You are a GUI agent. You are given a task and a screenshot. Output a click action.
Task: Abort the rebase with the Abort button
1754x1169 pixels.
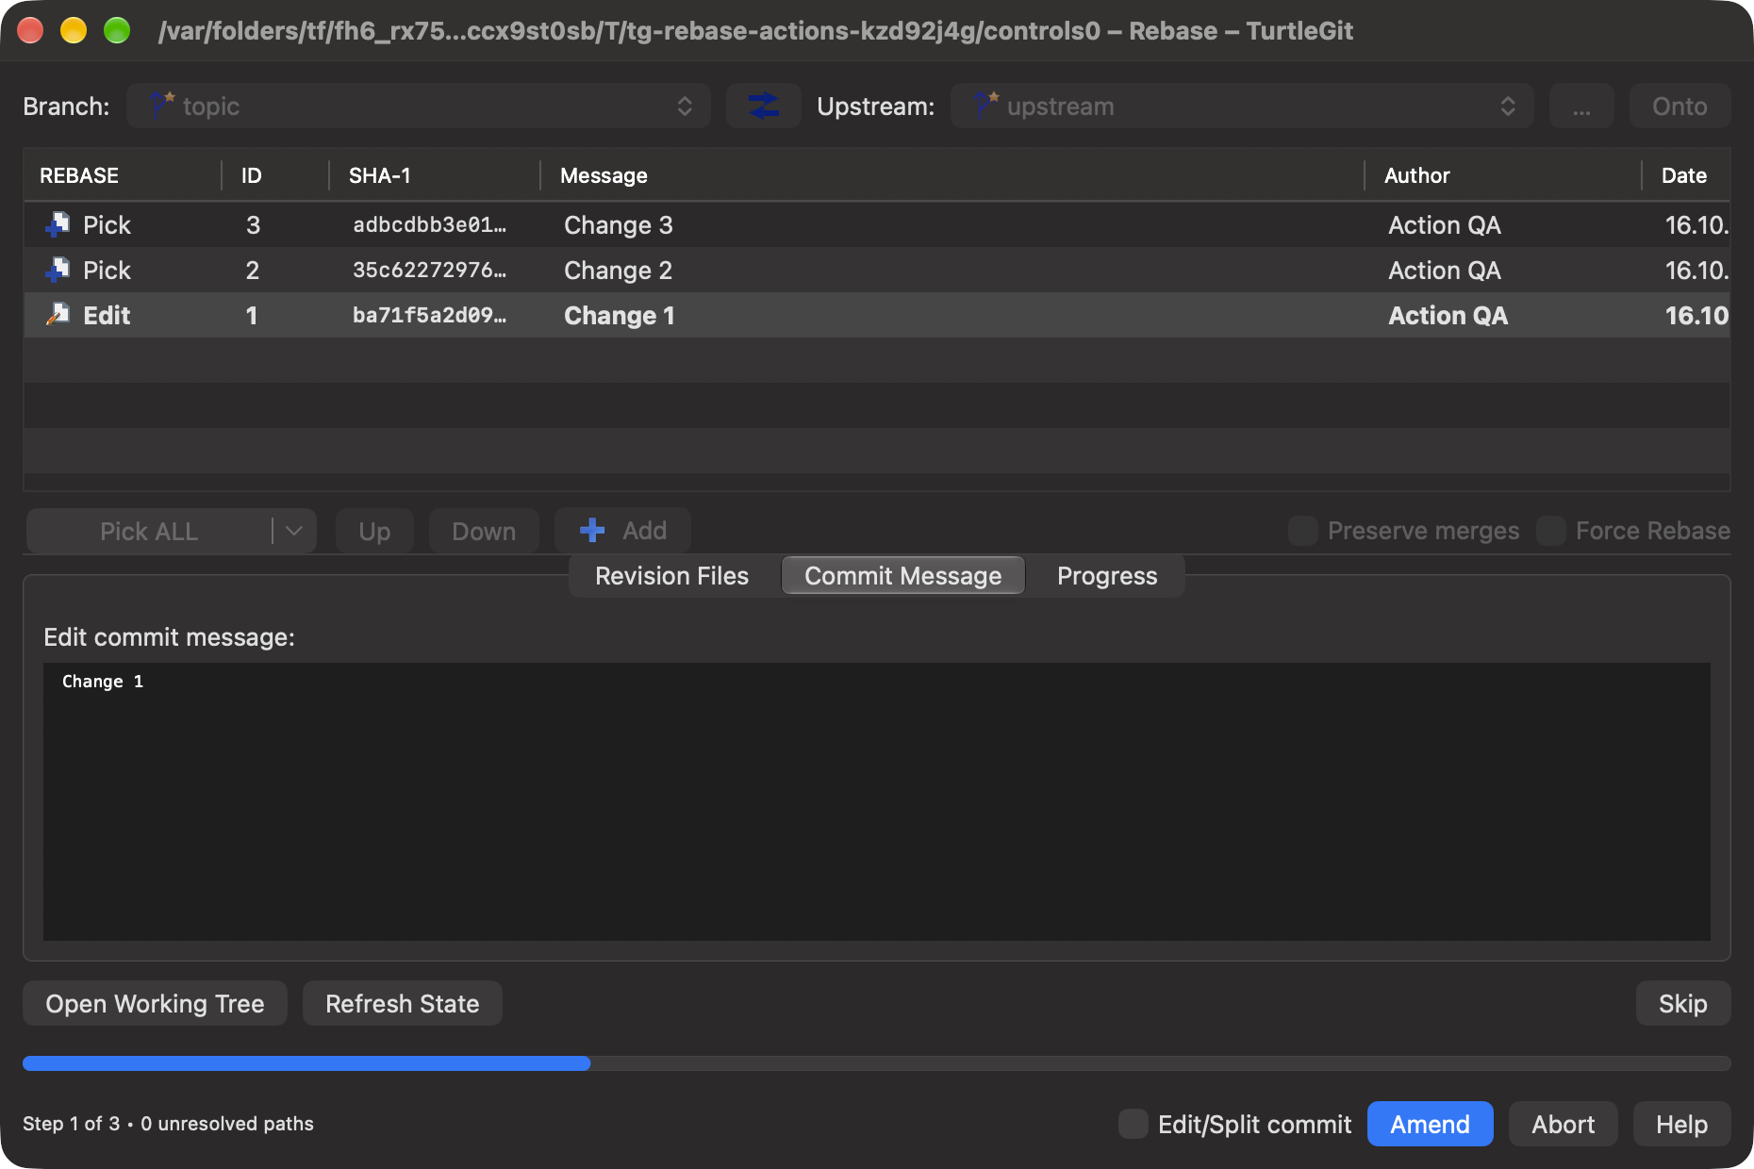point(1564,1124)
